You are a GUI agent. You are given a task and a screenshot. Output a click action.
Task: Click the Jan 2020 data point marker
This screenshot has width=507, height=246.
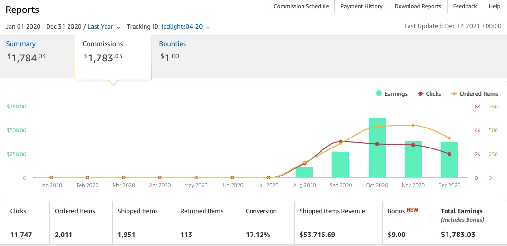click(51, 177)
